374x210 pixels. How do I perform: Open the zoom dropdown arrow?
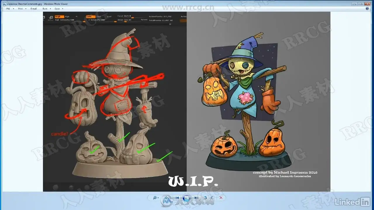click(158, 198)
